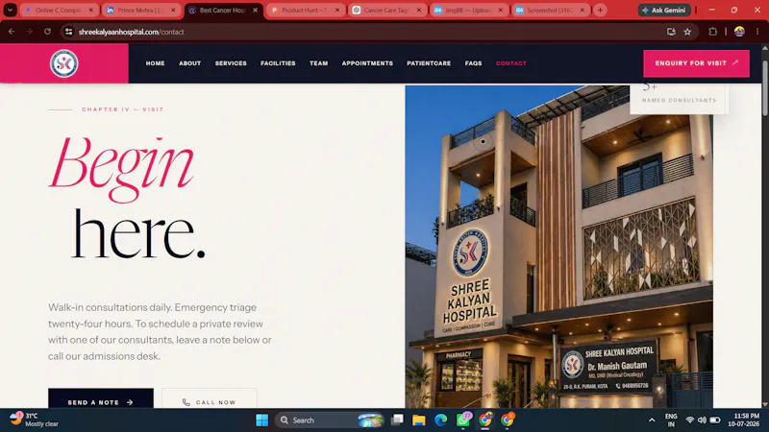
Task: Click the NAMED CONSULTANTS stat card
Action: point(679,99)
